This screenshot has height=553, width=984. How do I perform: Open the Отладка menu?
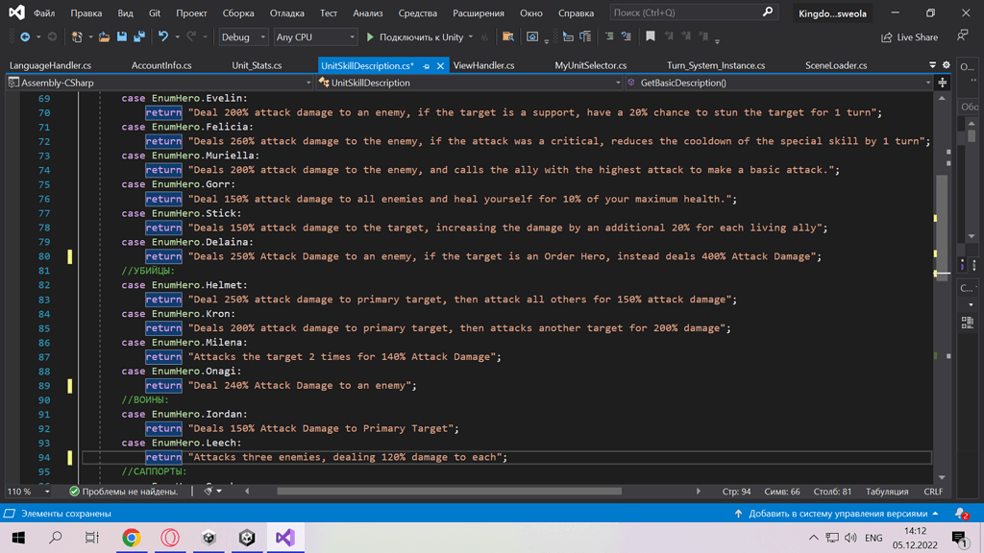286,12
